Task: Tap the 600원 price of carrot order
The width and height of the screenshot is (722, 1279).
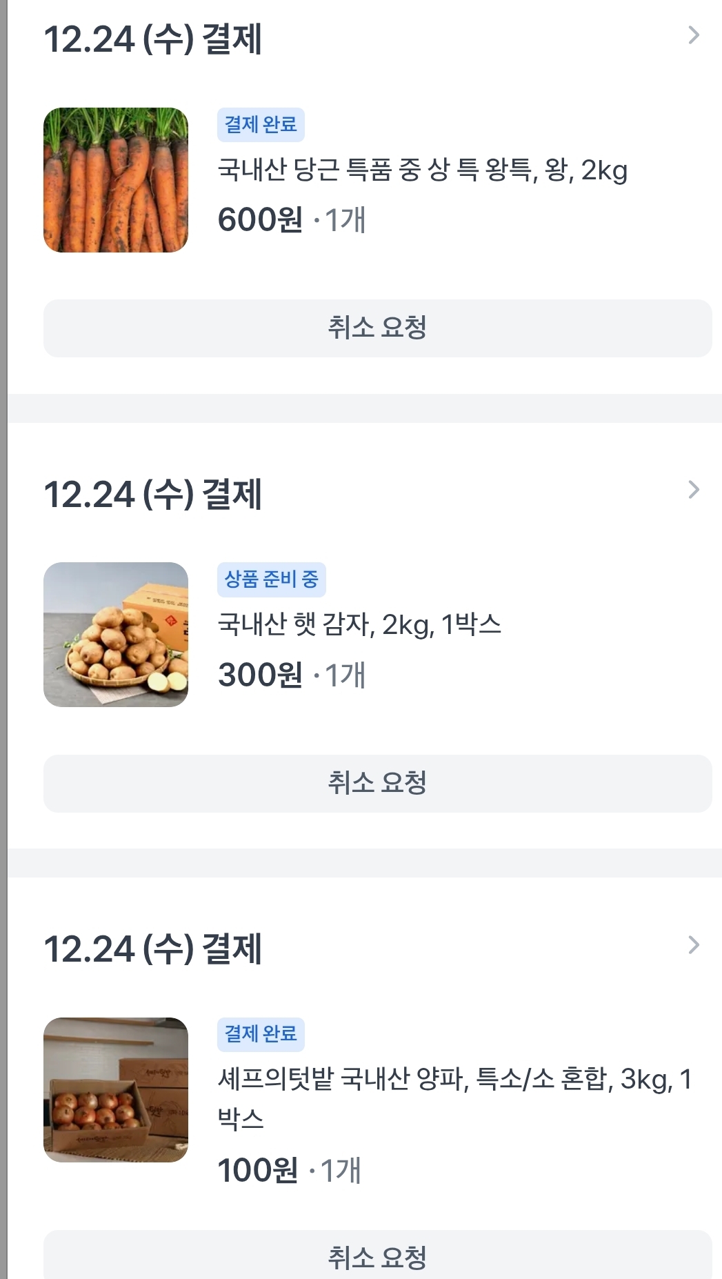Action: tap(260, 220)
